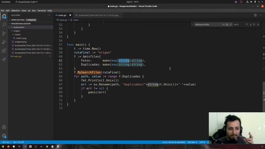265x149 pixels.
Task: Open the View menu
Action: pos(24,10)
